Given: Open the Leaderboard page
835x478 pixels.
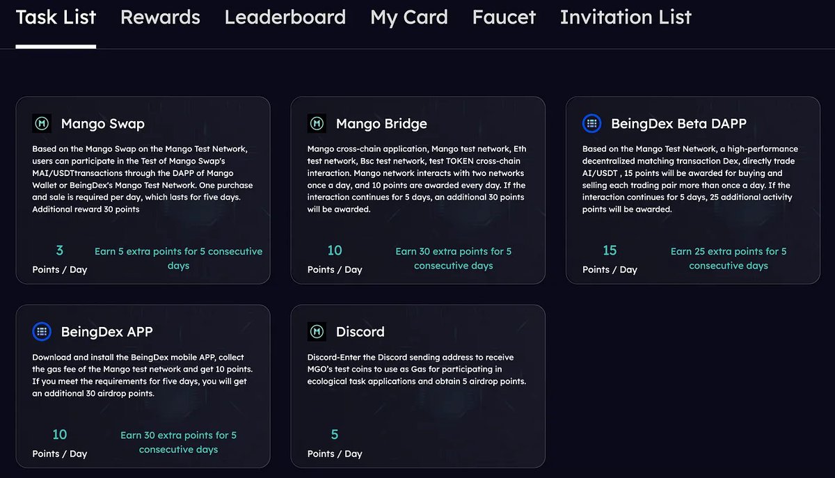Looking at the screenshot, I should 285,17.
